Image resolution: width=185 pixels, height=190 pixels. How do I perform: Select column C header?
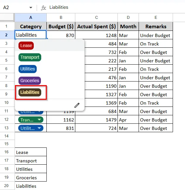tap(96, 18)
